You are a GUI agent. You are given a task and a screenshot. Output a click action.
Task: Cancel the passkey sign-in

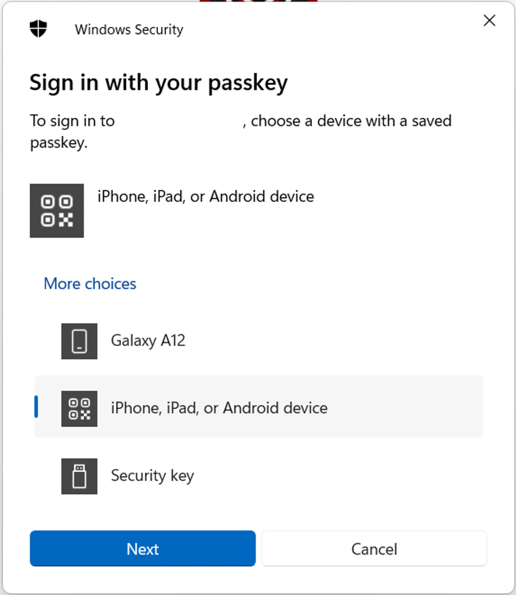[374, 549]
